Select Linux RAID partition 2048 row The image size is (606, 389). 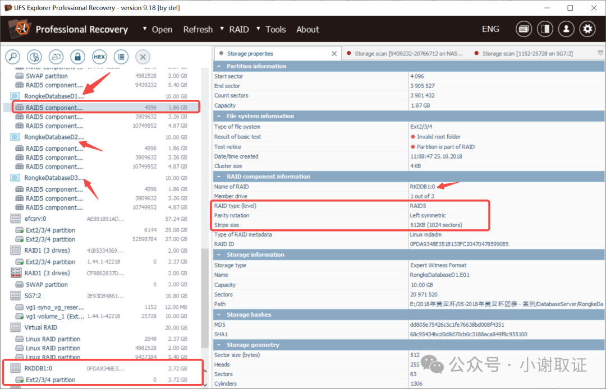(x=102, y=339)
